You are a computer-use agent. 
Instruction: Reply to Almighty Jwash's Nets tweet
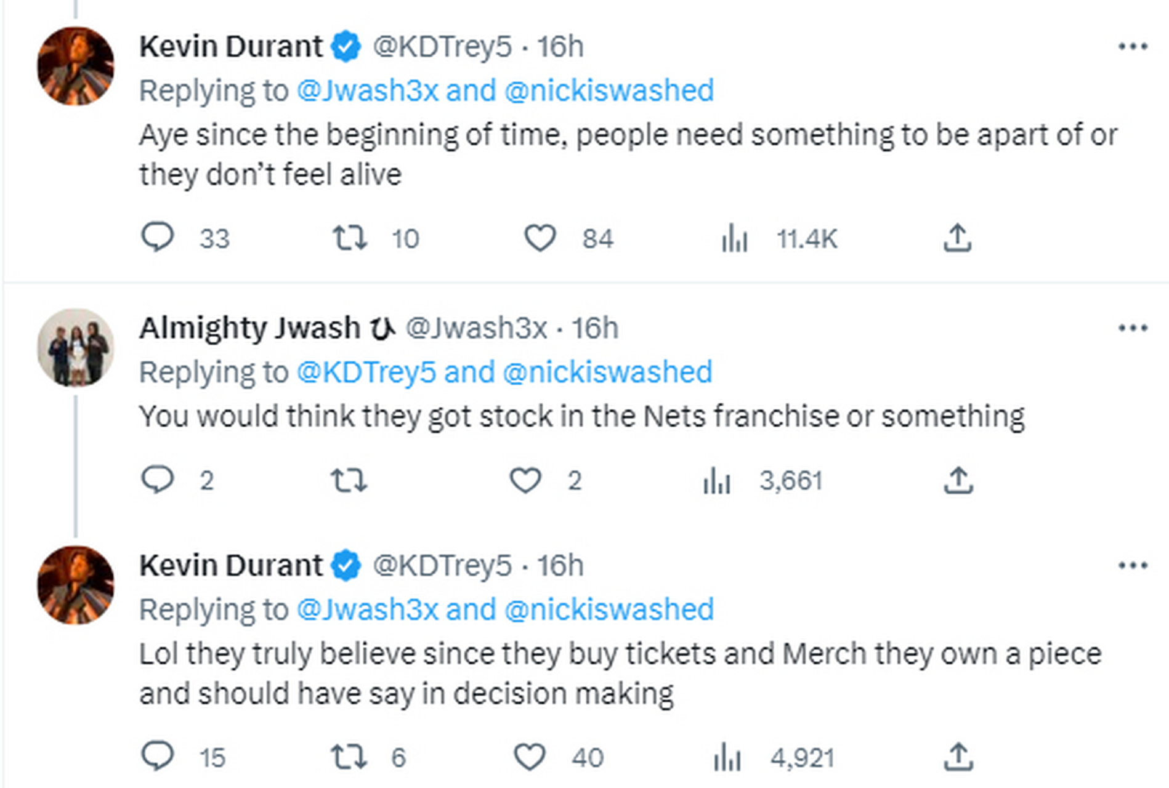click(x=158, y=480)
